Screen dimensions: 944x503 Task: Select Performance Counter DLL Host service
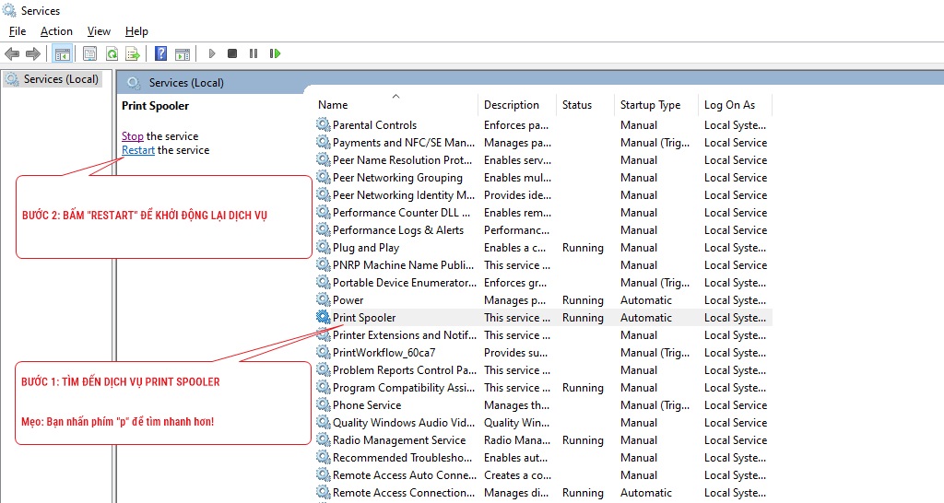[543, 213]
